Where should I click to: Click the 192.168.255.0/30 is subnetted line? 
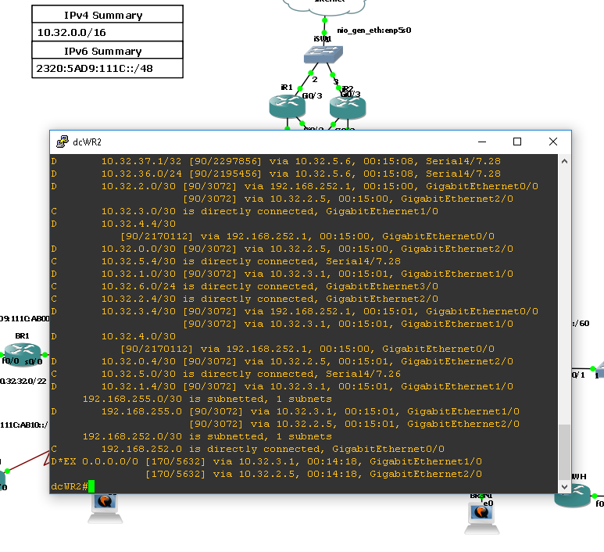207,399
